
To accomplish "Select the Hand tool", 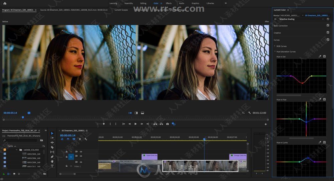I will click(52, 161).
